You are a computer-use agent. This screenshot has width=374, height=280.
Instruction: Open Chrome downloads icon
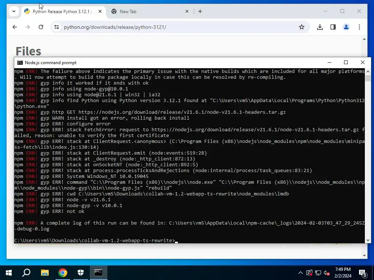[320, 27]
